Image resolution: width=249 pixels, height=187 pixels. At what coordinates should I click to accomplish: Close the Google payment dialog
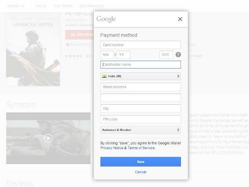[180, 19]
